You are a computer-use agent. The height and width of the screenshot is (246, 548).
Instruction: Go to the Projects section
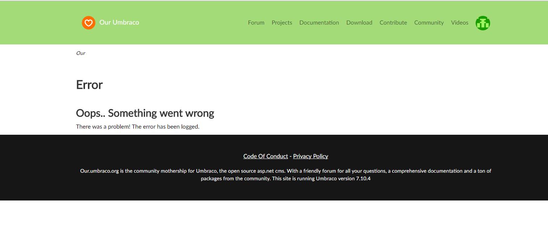coord(282,22)
